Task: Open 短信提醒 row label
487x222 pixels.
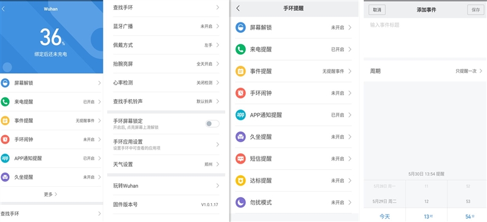Action: (261, 159)
